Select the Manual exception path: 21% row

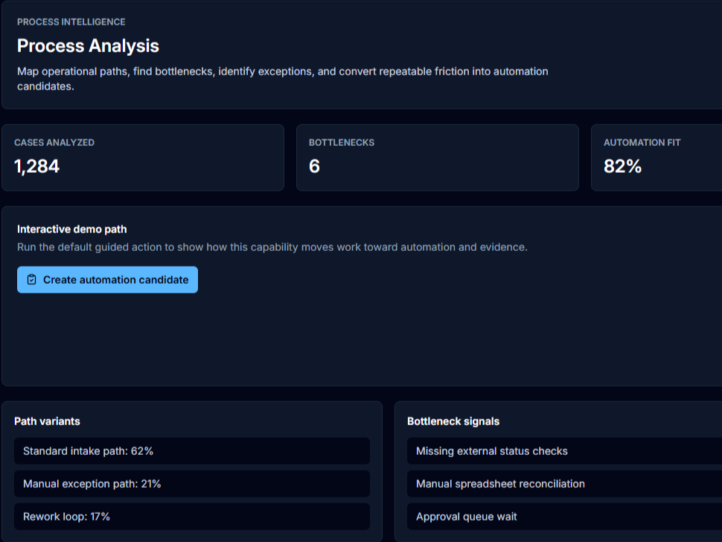pyautogui.click(x=191, y=483)
